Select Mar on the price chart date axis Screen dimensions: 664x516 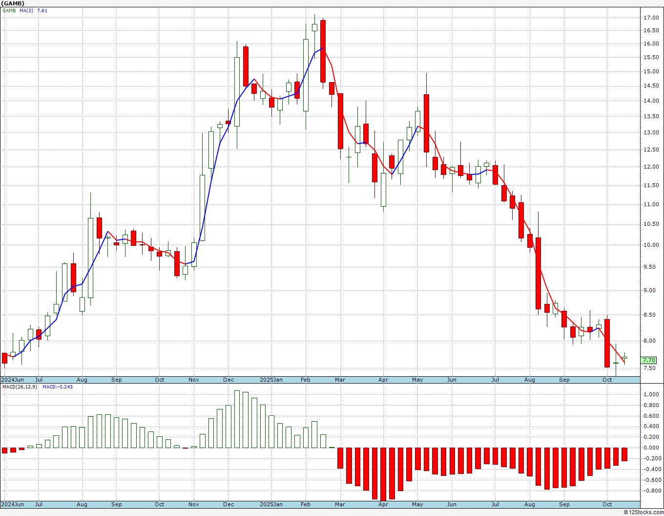pyautogui.click(x=340, y=380)
